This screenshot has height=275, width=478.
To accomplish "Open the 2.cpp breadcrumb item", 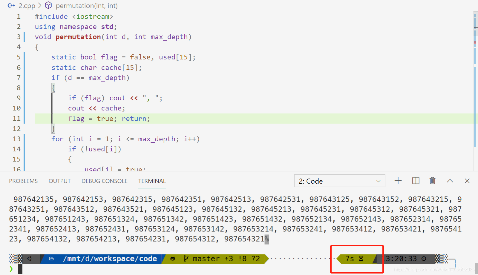I will pyautogui.click(x=27, y=6).
